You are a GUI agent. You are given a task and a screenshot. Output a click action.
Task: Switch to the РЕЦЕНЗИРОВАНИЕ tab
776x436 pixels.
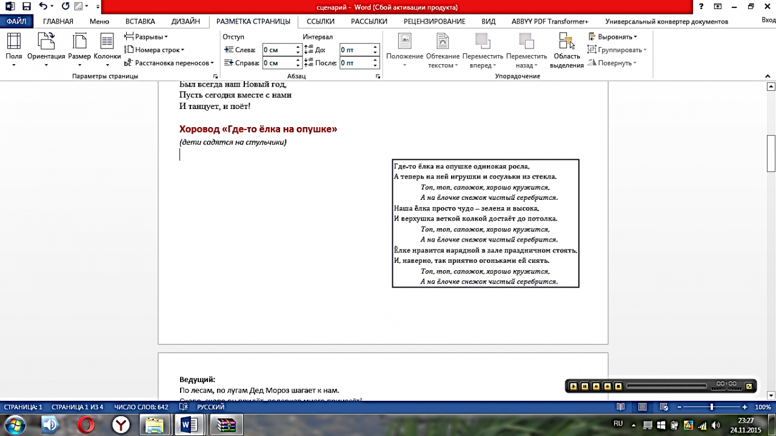(435, 21)
